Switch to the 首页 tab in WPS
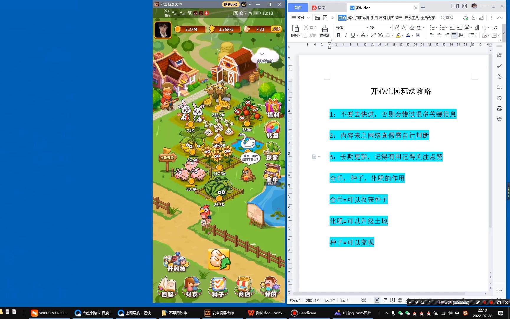Image resolution: width=510 pixels, height=319 pixels. (x=298, y=8)
